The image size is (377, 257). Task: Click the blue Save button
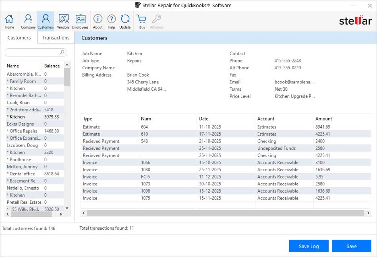pyautogui.click(x=352, y=246)
